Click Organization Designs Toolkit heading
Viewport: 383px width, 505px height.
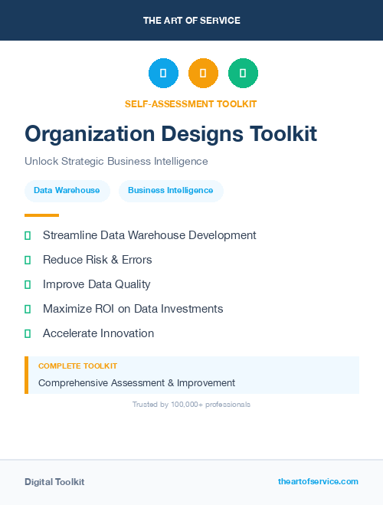point(171,133)
